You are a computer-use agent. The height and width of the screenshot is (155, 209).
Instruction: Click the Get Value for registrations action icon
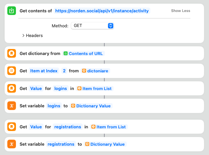point(12,127)
